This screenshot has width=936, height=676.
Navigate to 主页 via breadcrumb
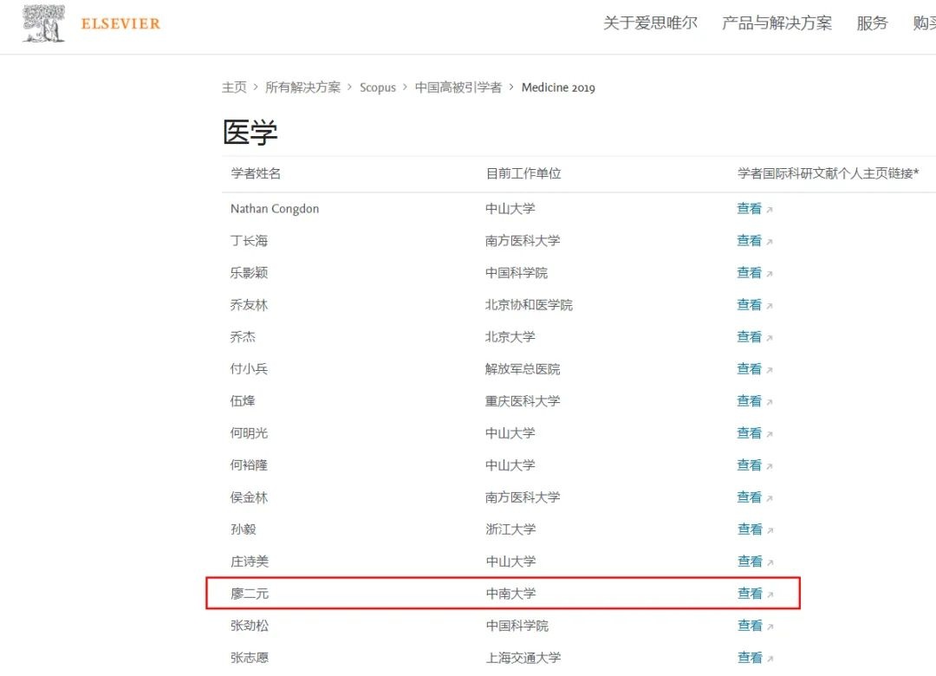coord(234,87)
